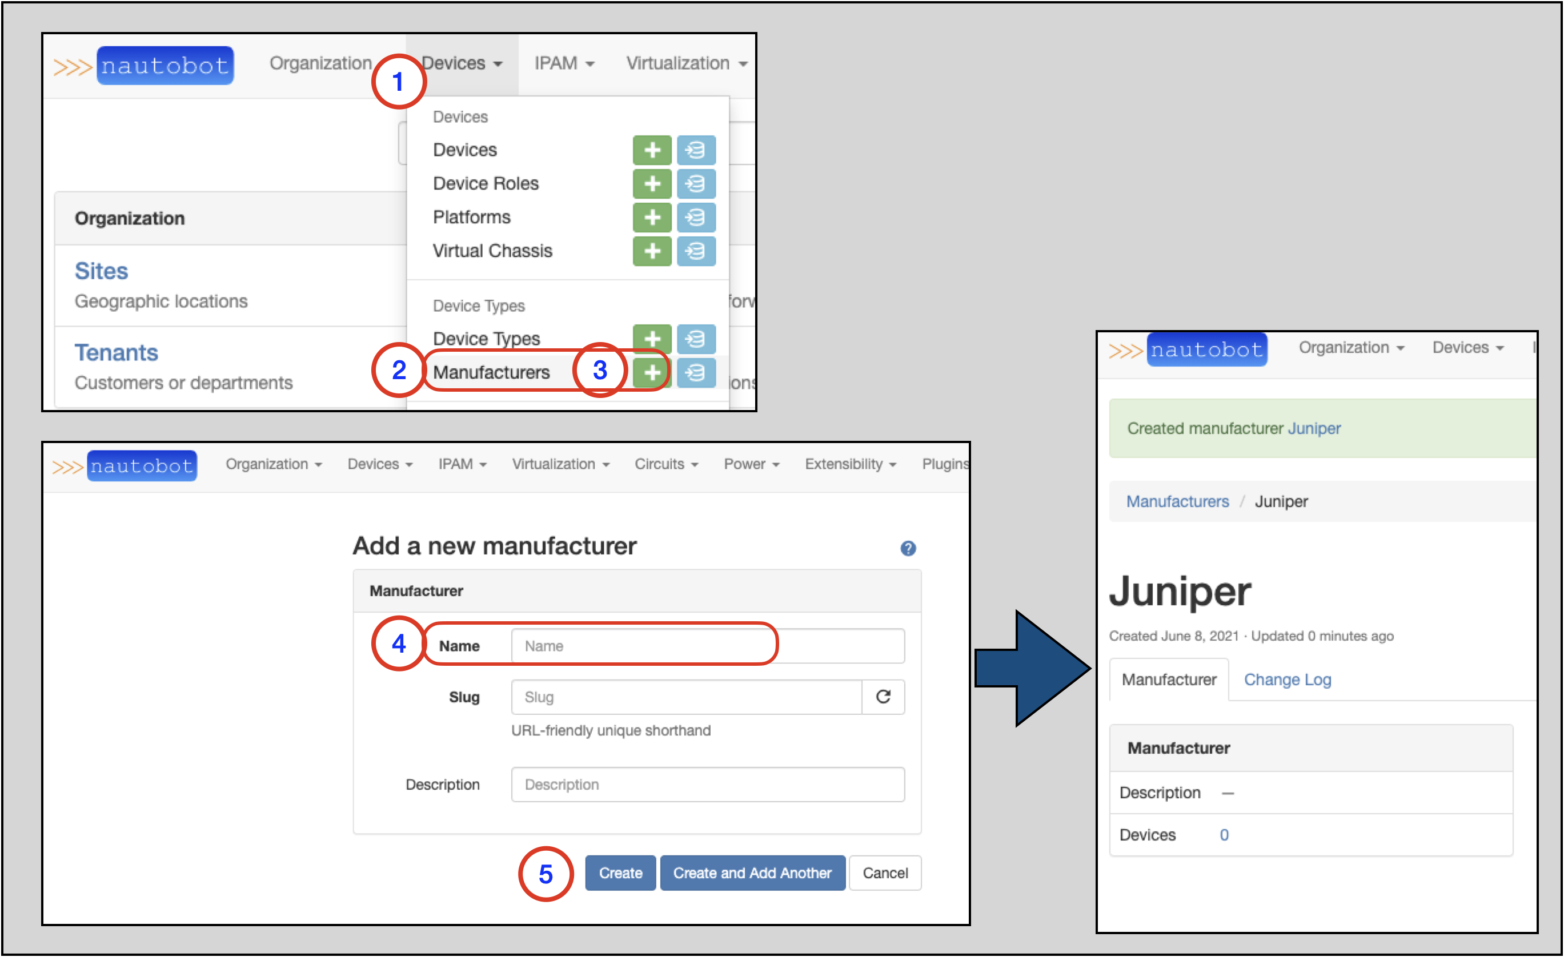The width and height of the screenshot is (1564, 957).
Task: Click Create and Add Another button
Action: 752,873
